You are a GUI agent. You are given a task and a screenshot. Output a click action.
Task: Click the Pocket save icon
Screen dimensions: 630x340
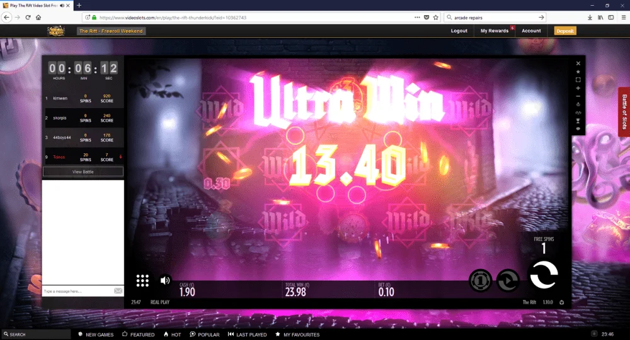coord(427,17)
